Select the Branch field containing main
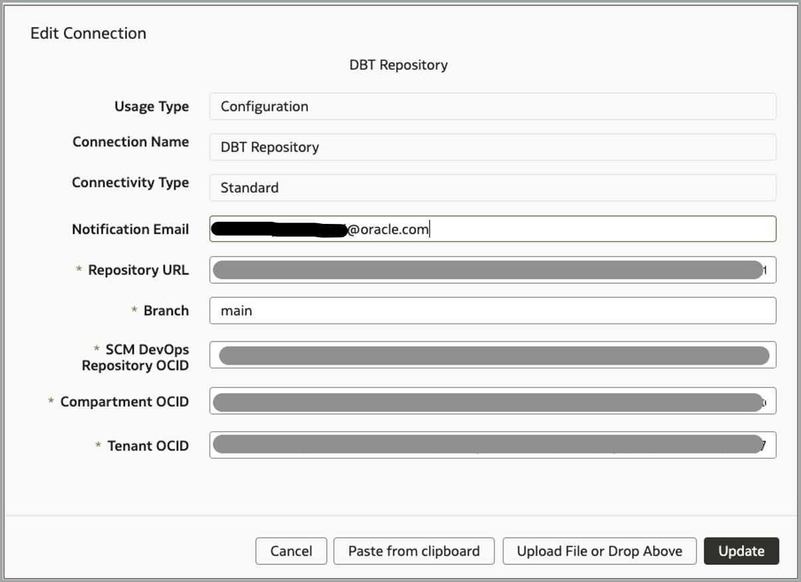 [x=492, y=310]
